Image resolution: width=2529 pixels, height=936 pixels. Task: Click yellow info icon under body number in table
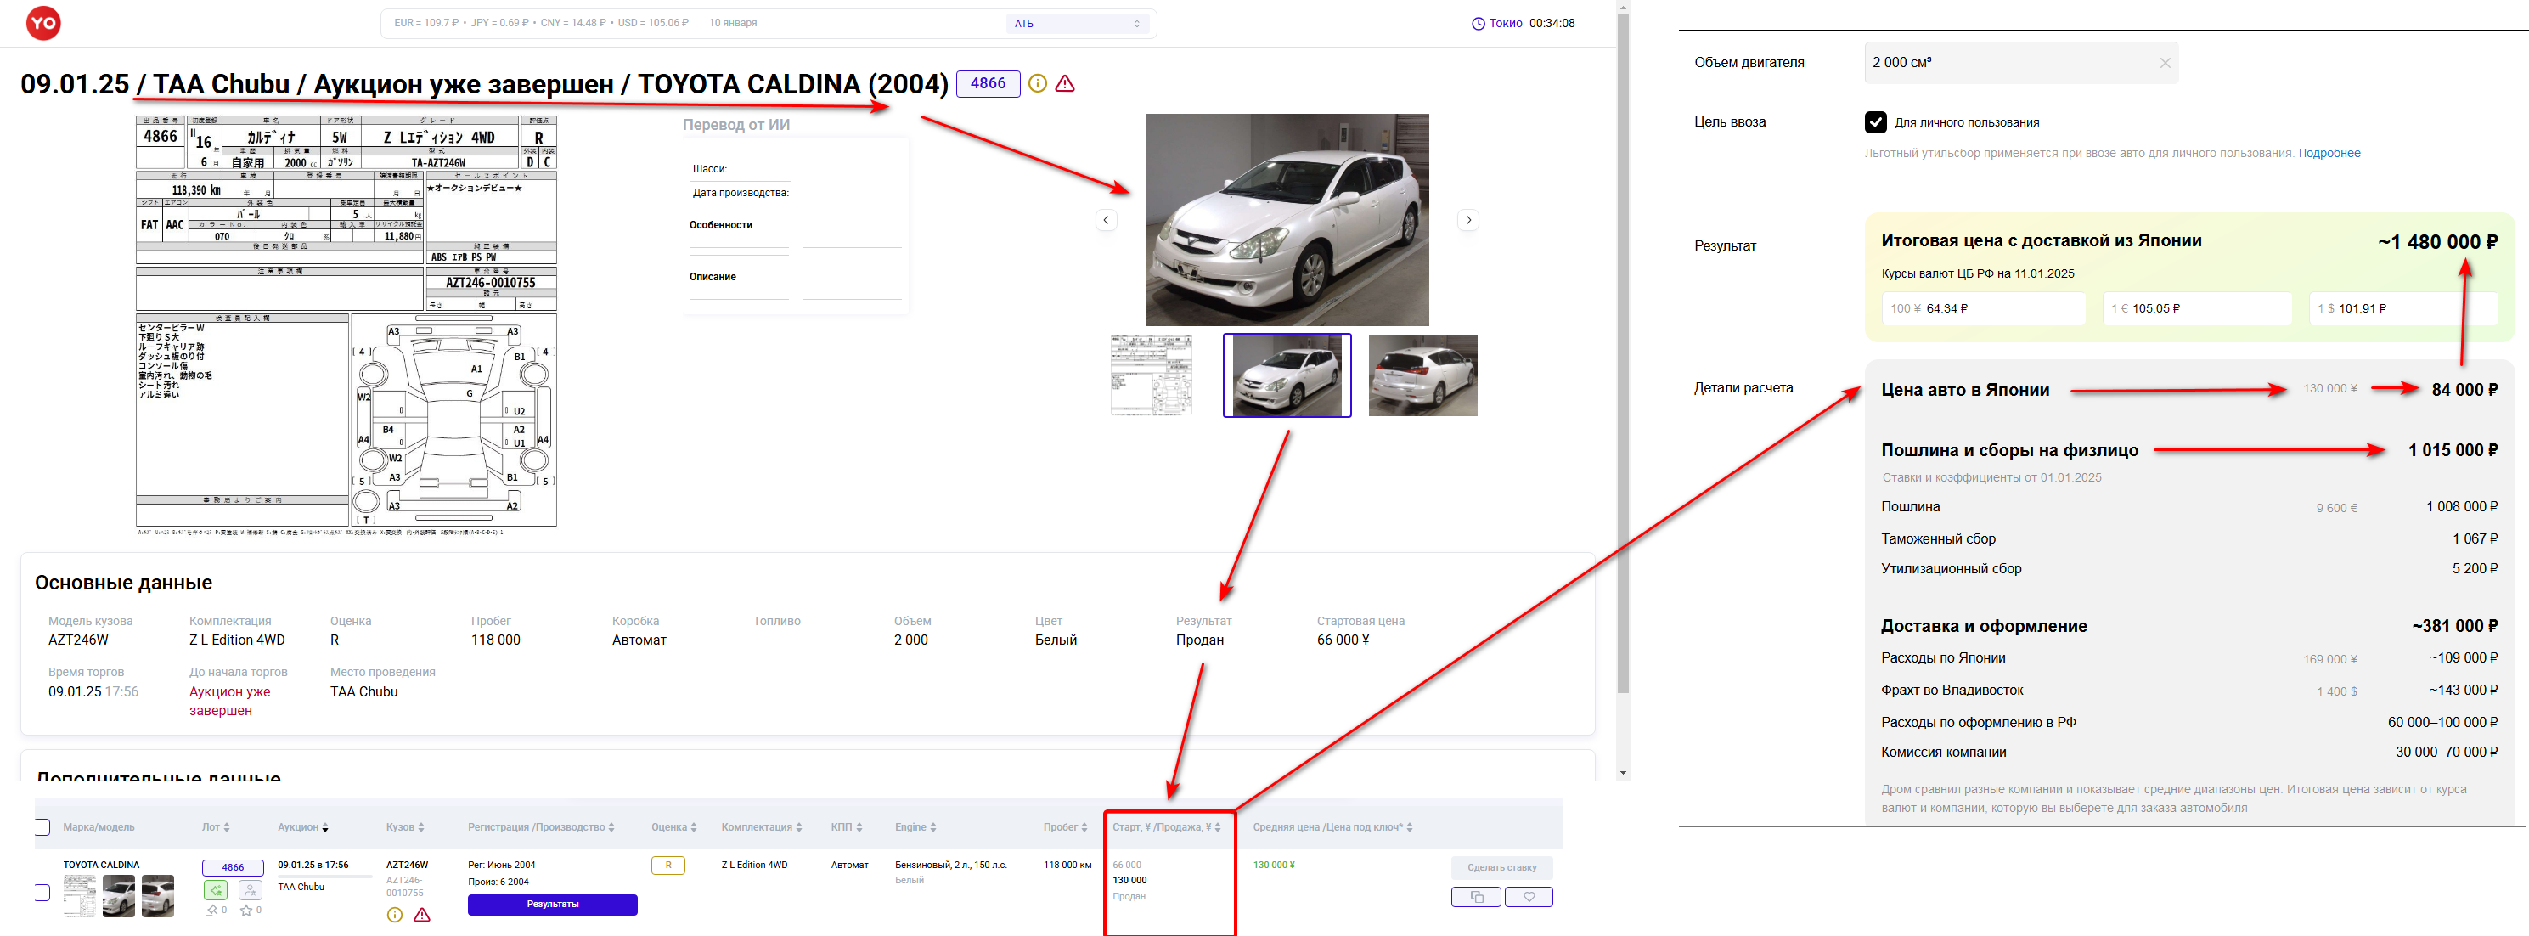pos(395,915)
